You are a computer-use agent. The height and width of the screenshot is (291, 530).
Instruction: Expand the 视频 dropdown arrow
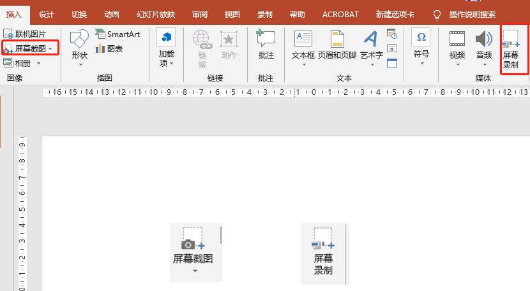[x=458, y=64]
